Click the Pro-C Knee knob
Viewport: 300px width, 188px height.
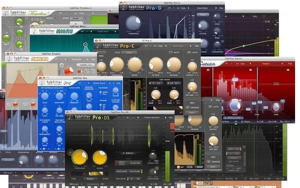(x=101, y=66)
